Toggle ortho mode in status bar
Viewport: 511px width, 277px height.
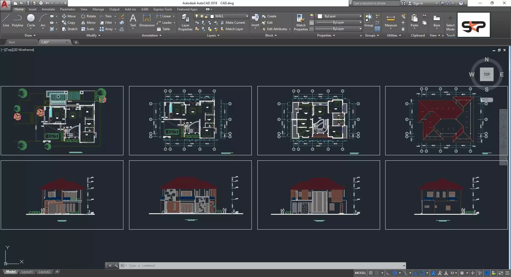(x=388, y=273)
